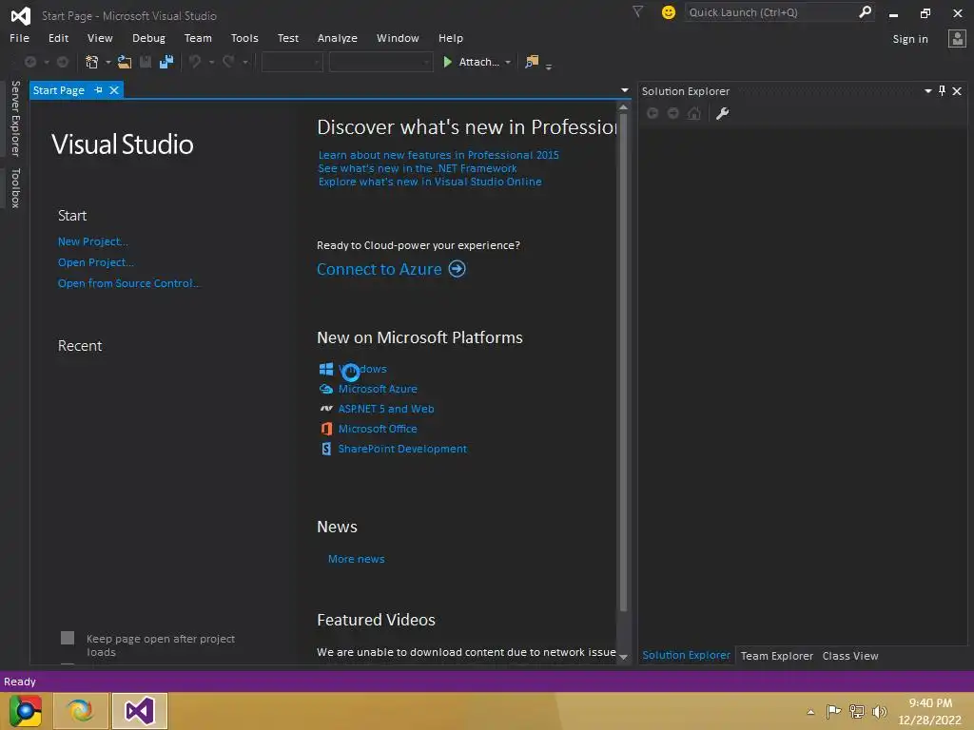Click the account picture icon
Screen dimensions: 974x730
tap(957, 38)
